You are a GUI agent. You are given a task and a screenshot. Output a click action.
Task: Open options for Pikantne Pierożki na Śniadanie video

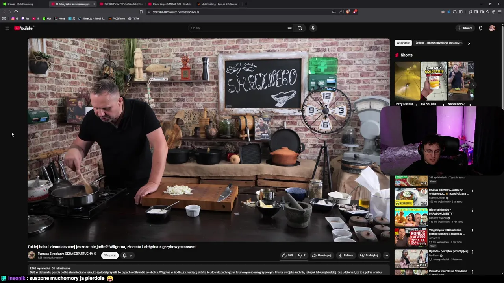tap(472, 272)
